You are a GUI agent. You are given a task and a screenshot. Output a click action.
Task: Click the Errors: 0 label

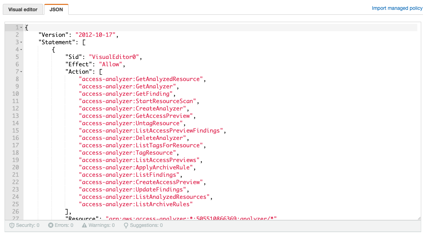point(64,225)
